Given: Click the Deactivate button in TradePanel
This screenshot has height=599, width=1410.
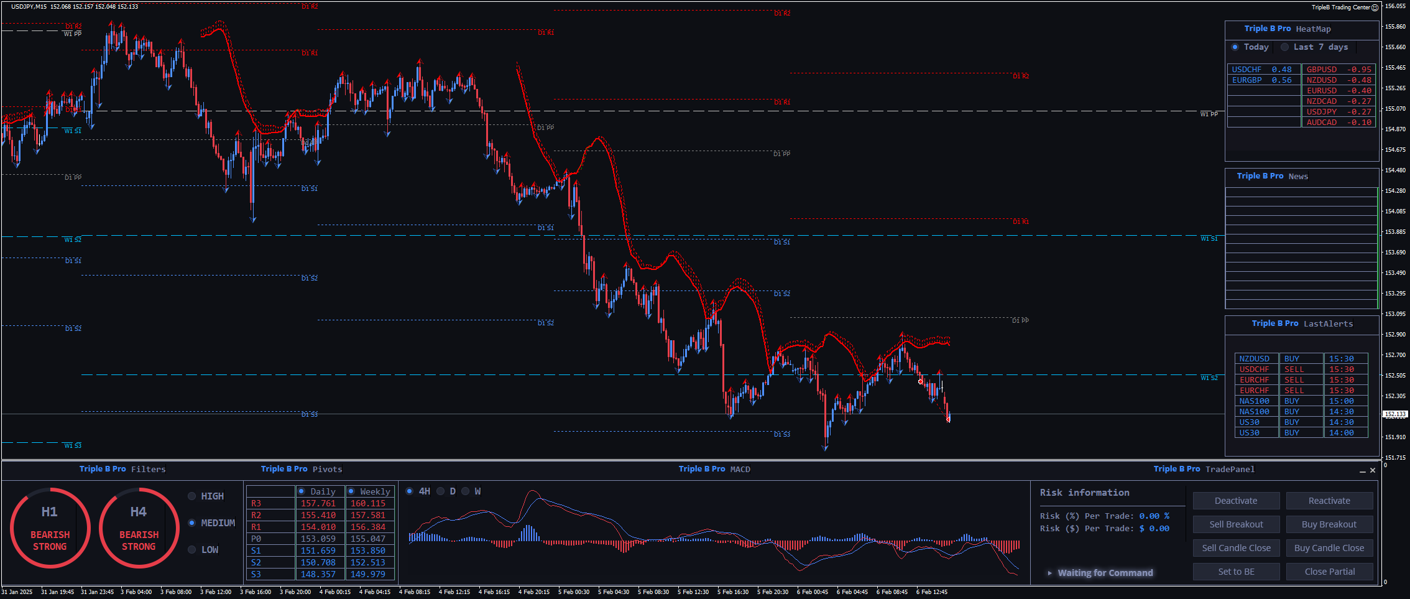Looking at the screenshot, I should [x=1236, y=501].
